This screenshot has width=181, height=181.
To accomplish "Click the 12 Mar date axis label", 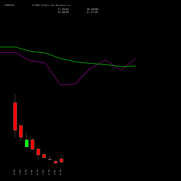I will [26, 172].
